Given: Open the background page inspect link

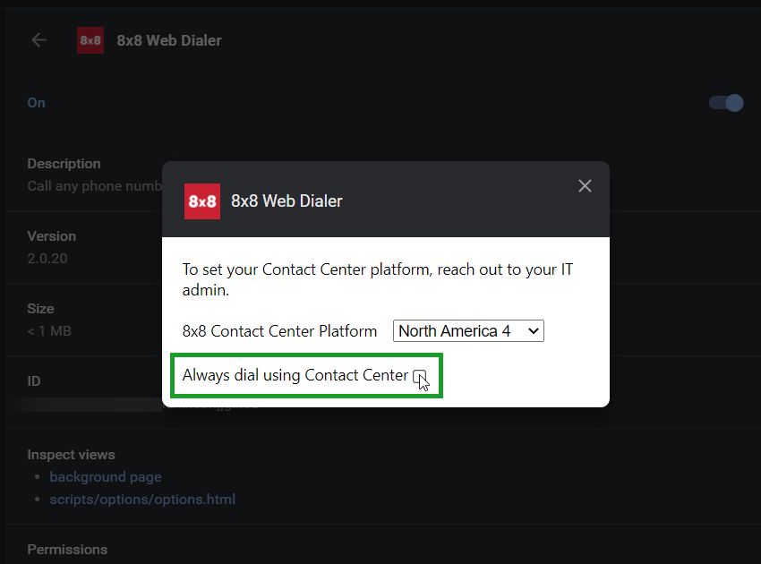Looking at the screenshot, I should (x=106, y=477).
